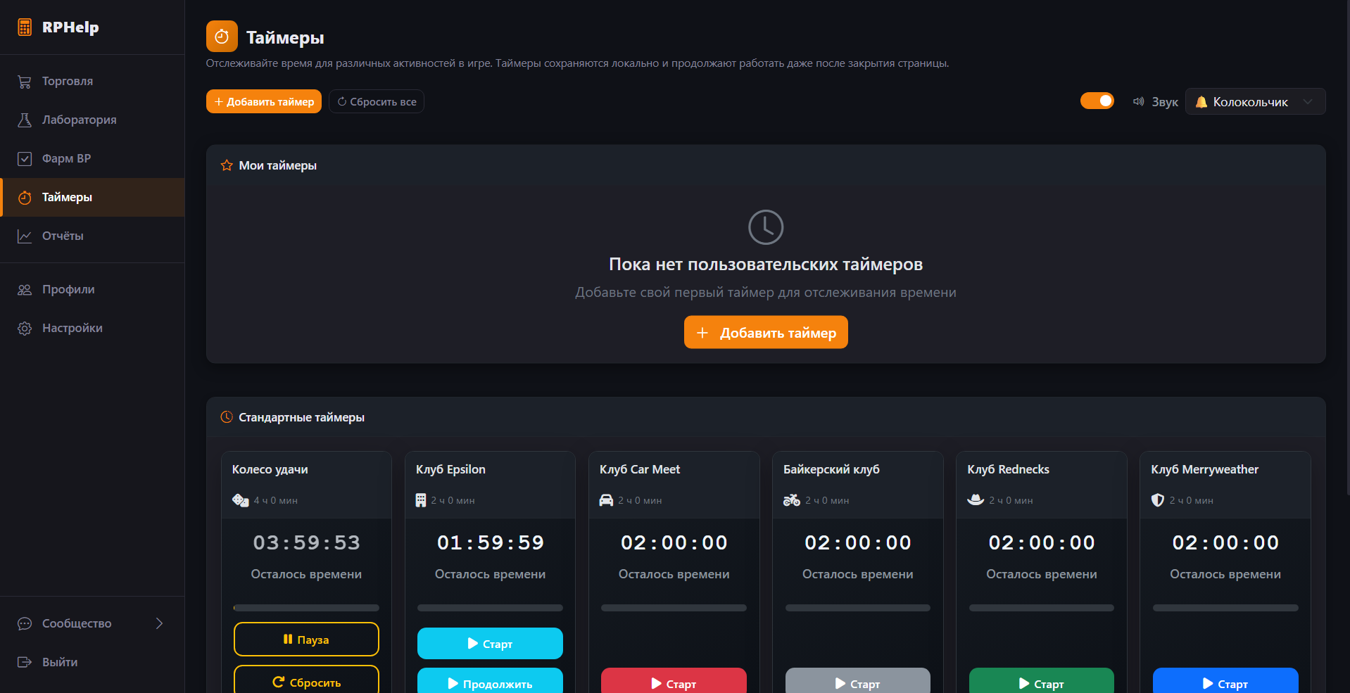Viewport: 1350px width, 693px height.
Task: Click the people icon beside Профили
Action: [25, 290]
